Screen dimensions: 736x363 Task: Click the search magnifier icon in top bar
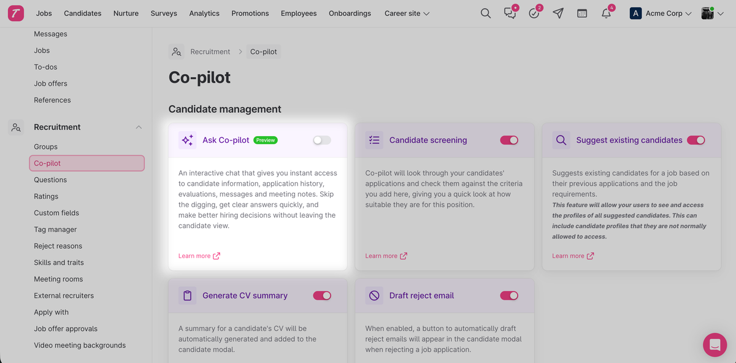[x=485, y=13]
